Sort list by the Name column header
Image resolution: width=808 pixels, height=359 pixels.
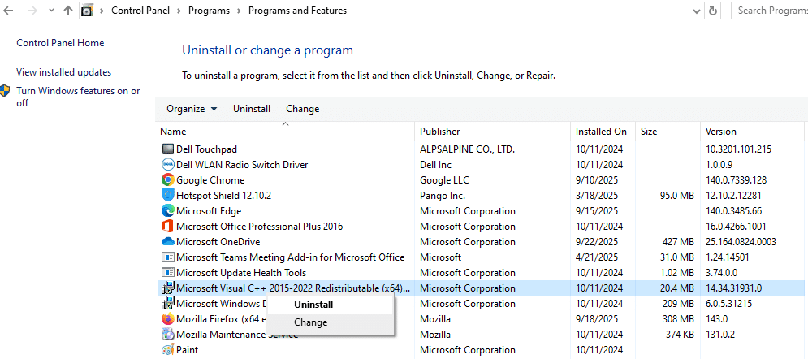pyautogui.click(x=285, y=132)
